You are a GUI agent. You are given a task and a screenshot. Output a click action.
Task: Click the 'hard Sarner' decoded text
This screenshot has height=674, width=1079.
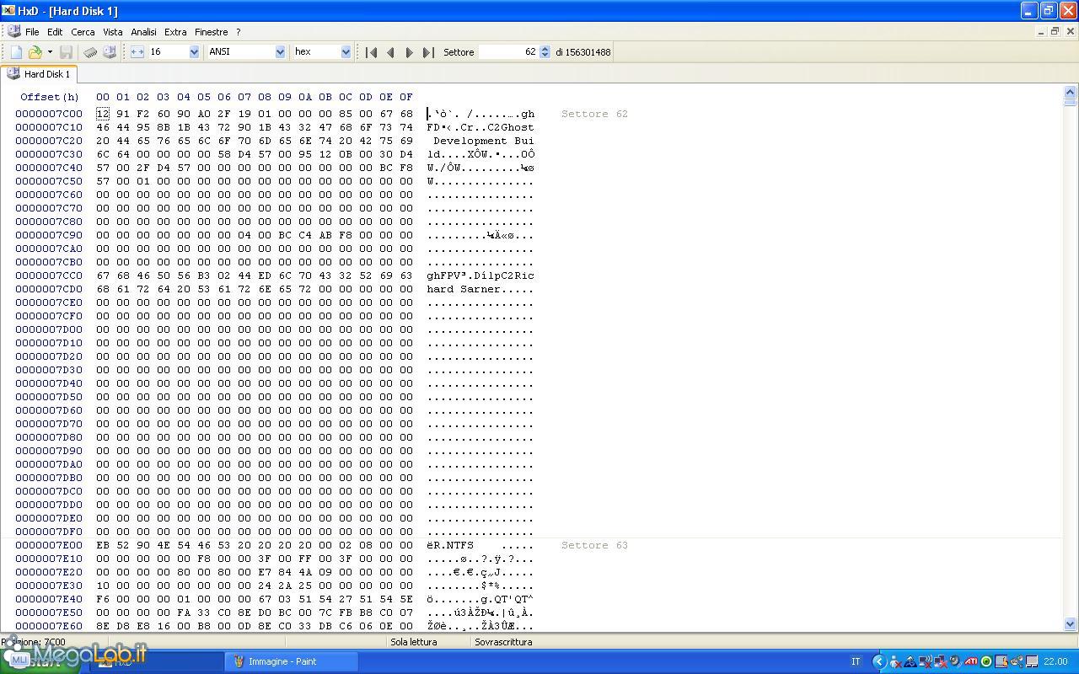click(464, 289)
